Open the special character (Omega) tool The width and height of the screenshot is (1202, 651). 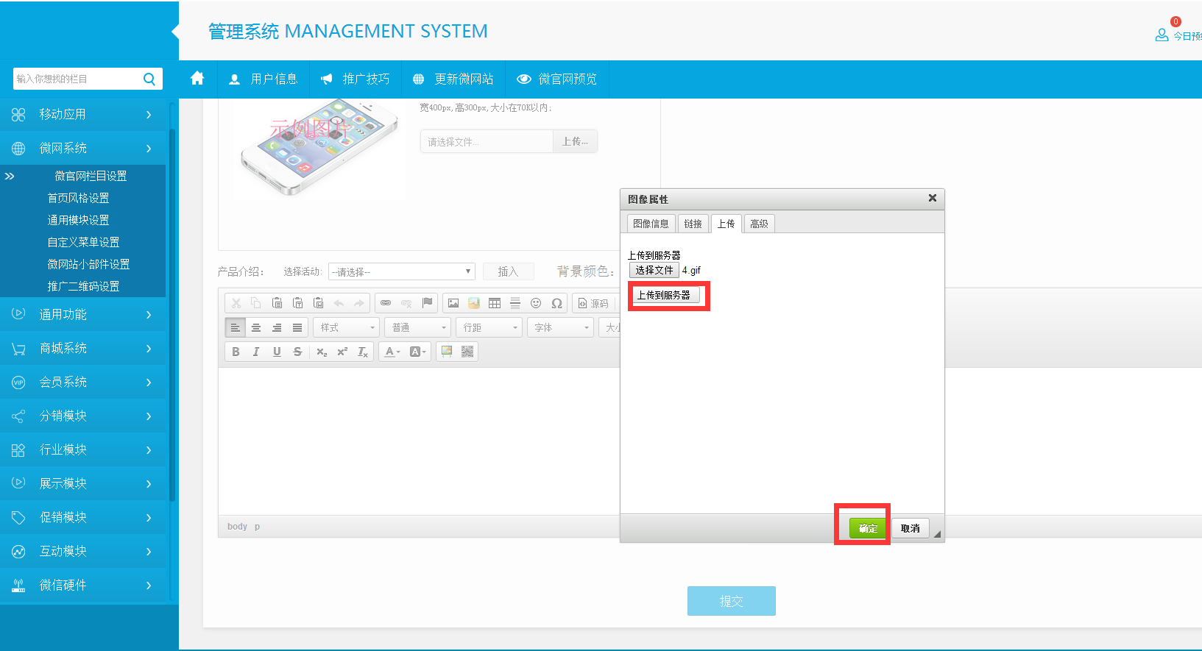tap(556, 303)
